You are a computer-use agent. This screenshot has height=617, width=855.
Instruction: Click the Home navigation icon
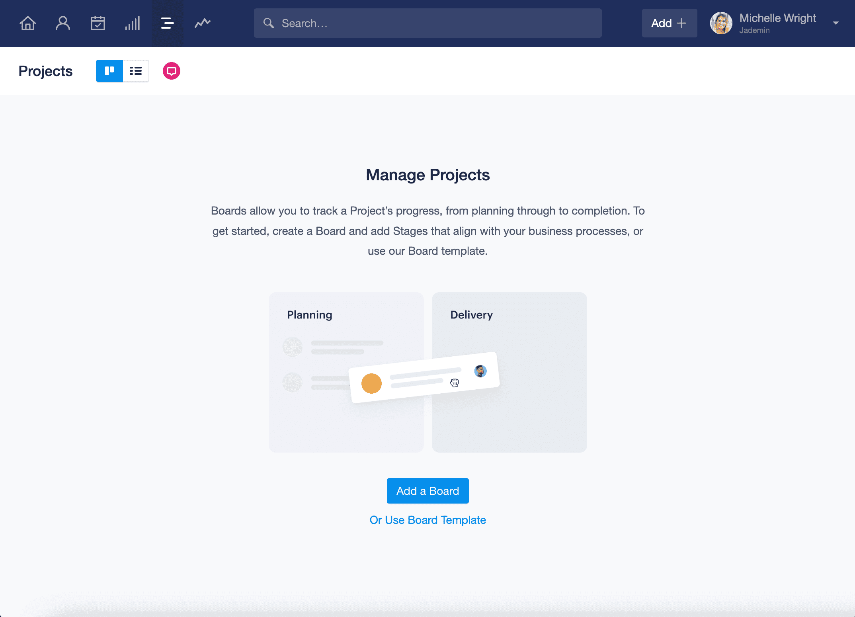click(28, 23)
